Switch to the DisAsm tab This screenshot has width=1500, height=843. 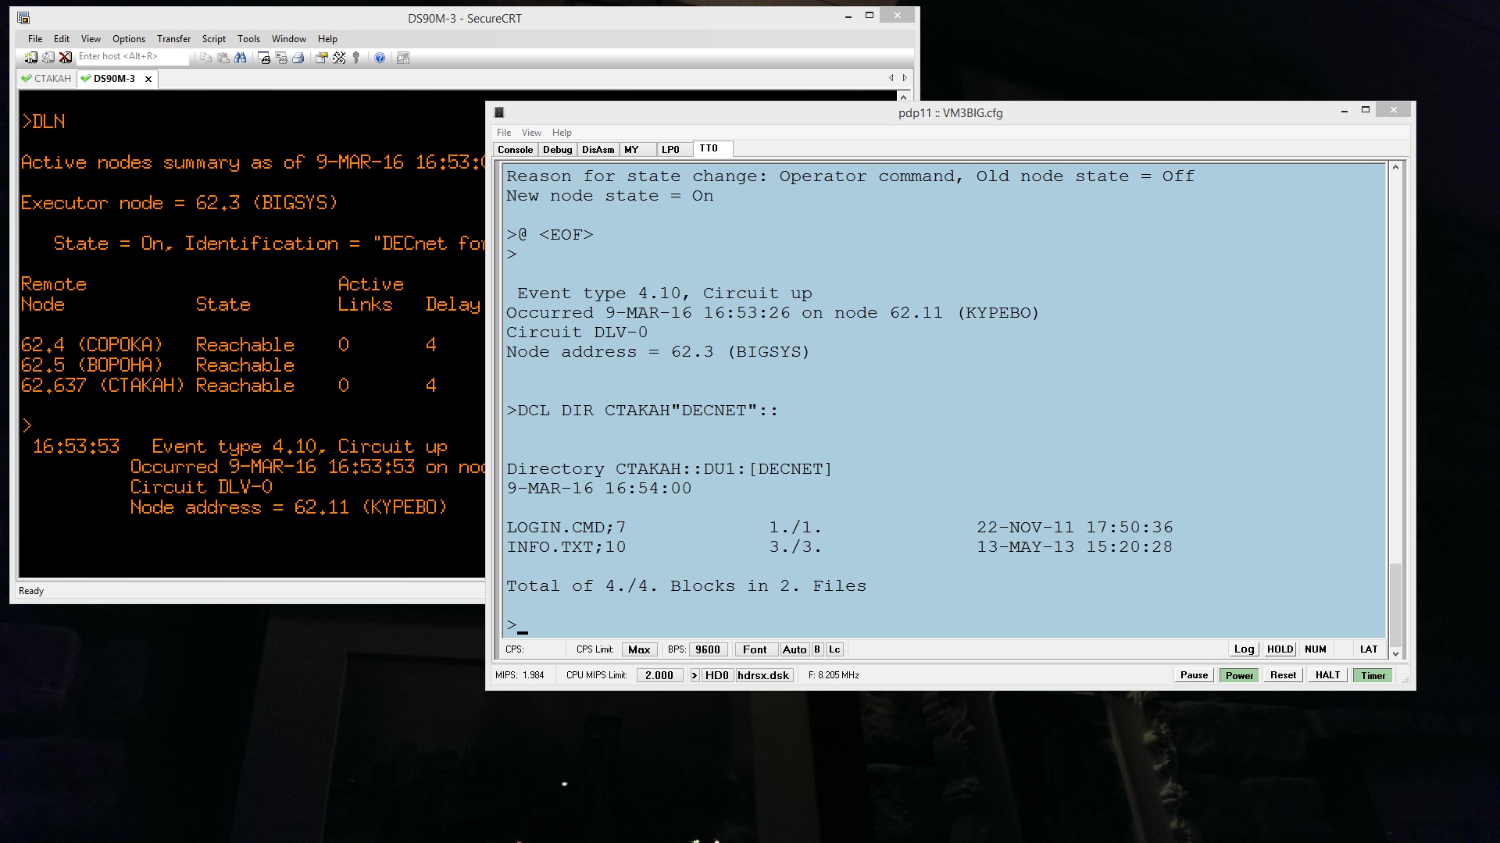[x=598, y=150]
